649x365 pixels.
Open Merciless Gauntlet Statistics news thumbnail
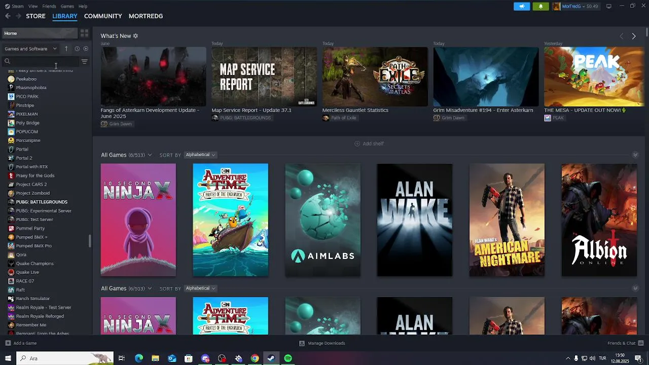click(x=375, y=77)
